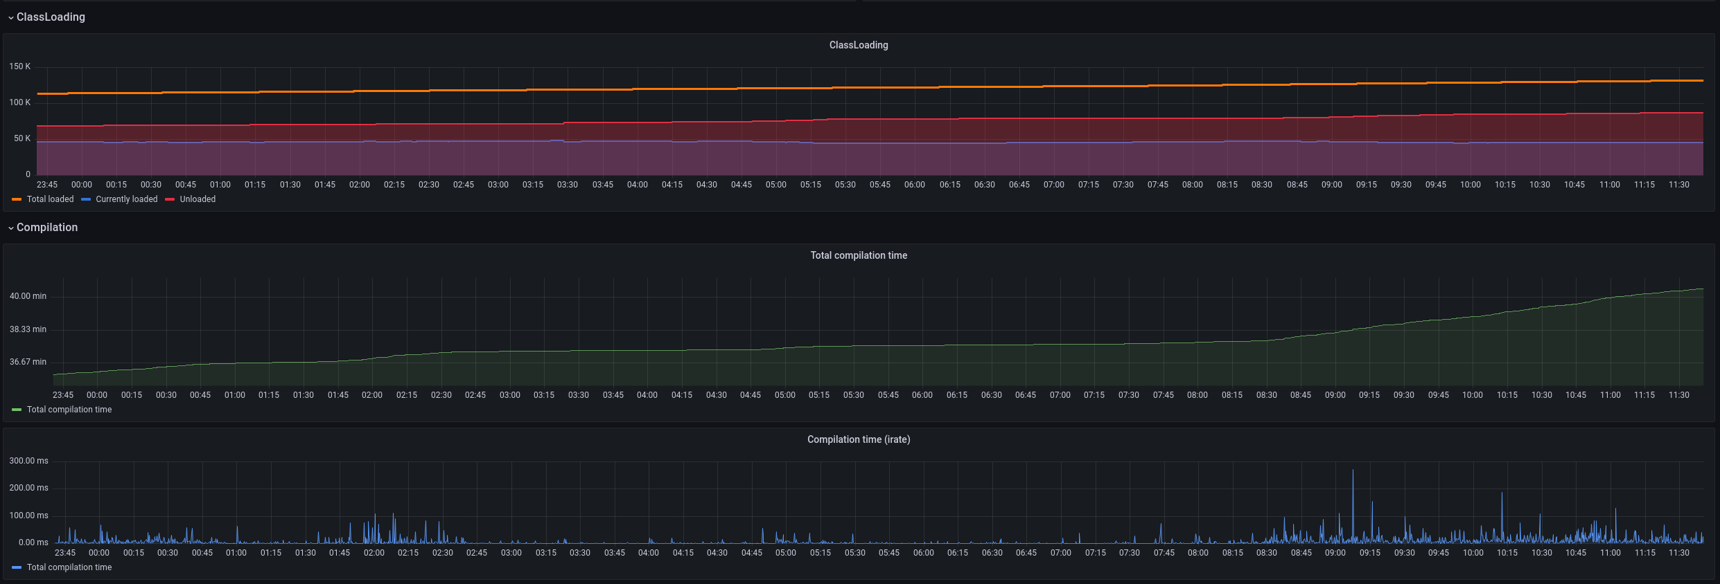Click 06:00 on the ClassLoading chart time axis
The image size is (1720, 584).
click(x=915, y=185)
